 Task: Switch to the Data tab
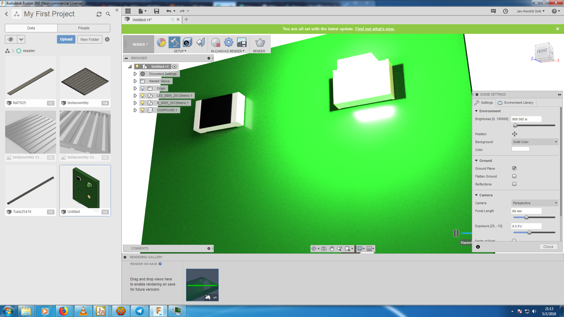point(31,28)
